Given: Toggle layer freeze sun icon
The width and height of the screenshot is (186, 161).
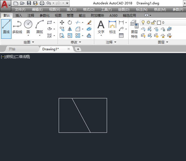Looking at the screenshot, I should [x=148, y=22].
